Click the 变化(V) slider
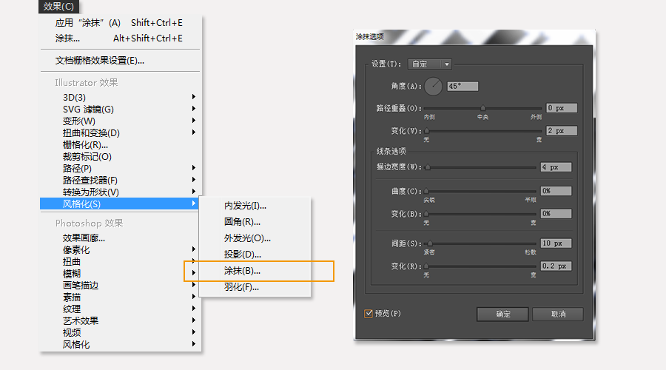This screenshot has height=370, width=666. (x=483, y=131)
